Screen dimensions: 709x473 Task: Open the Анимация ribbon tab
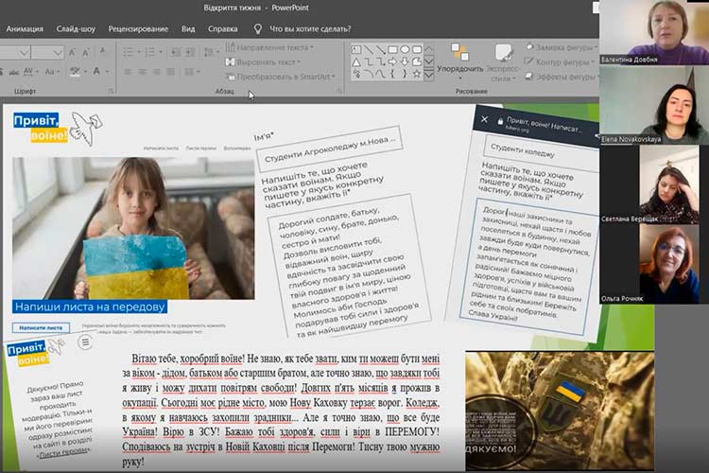coord(25,28)
